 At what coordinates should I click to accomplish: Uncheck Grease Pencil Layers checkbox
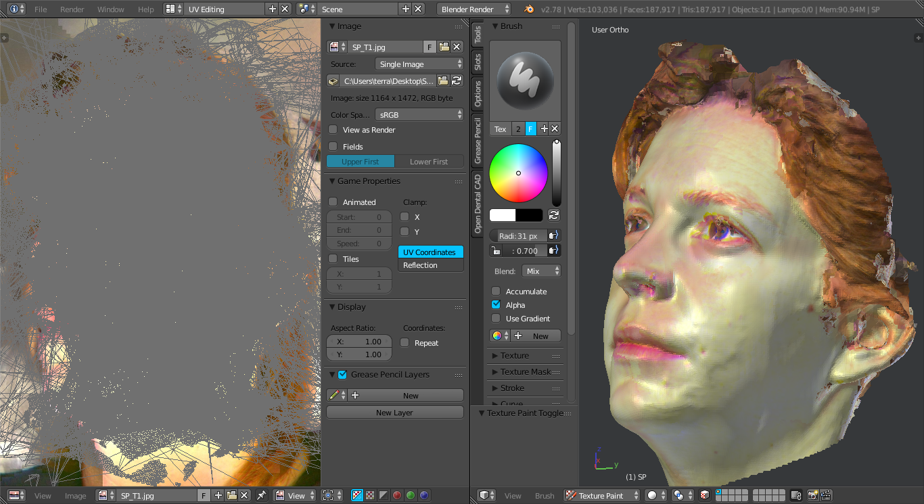342,374
